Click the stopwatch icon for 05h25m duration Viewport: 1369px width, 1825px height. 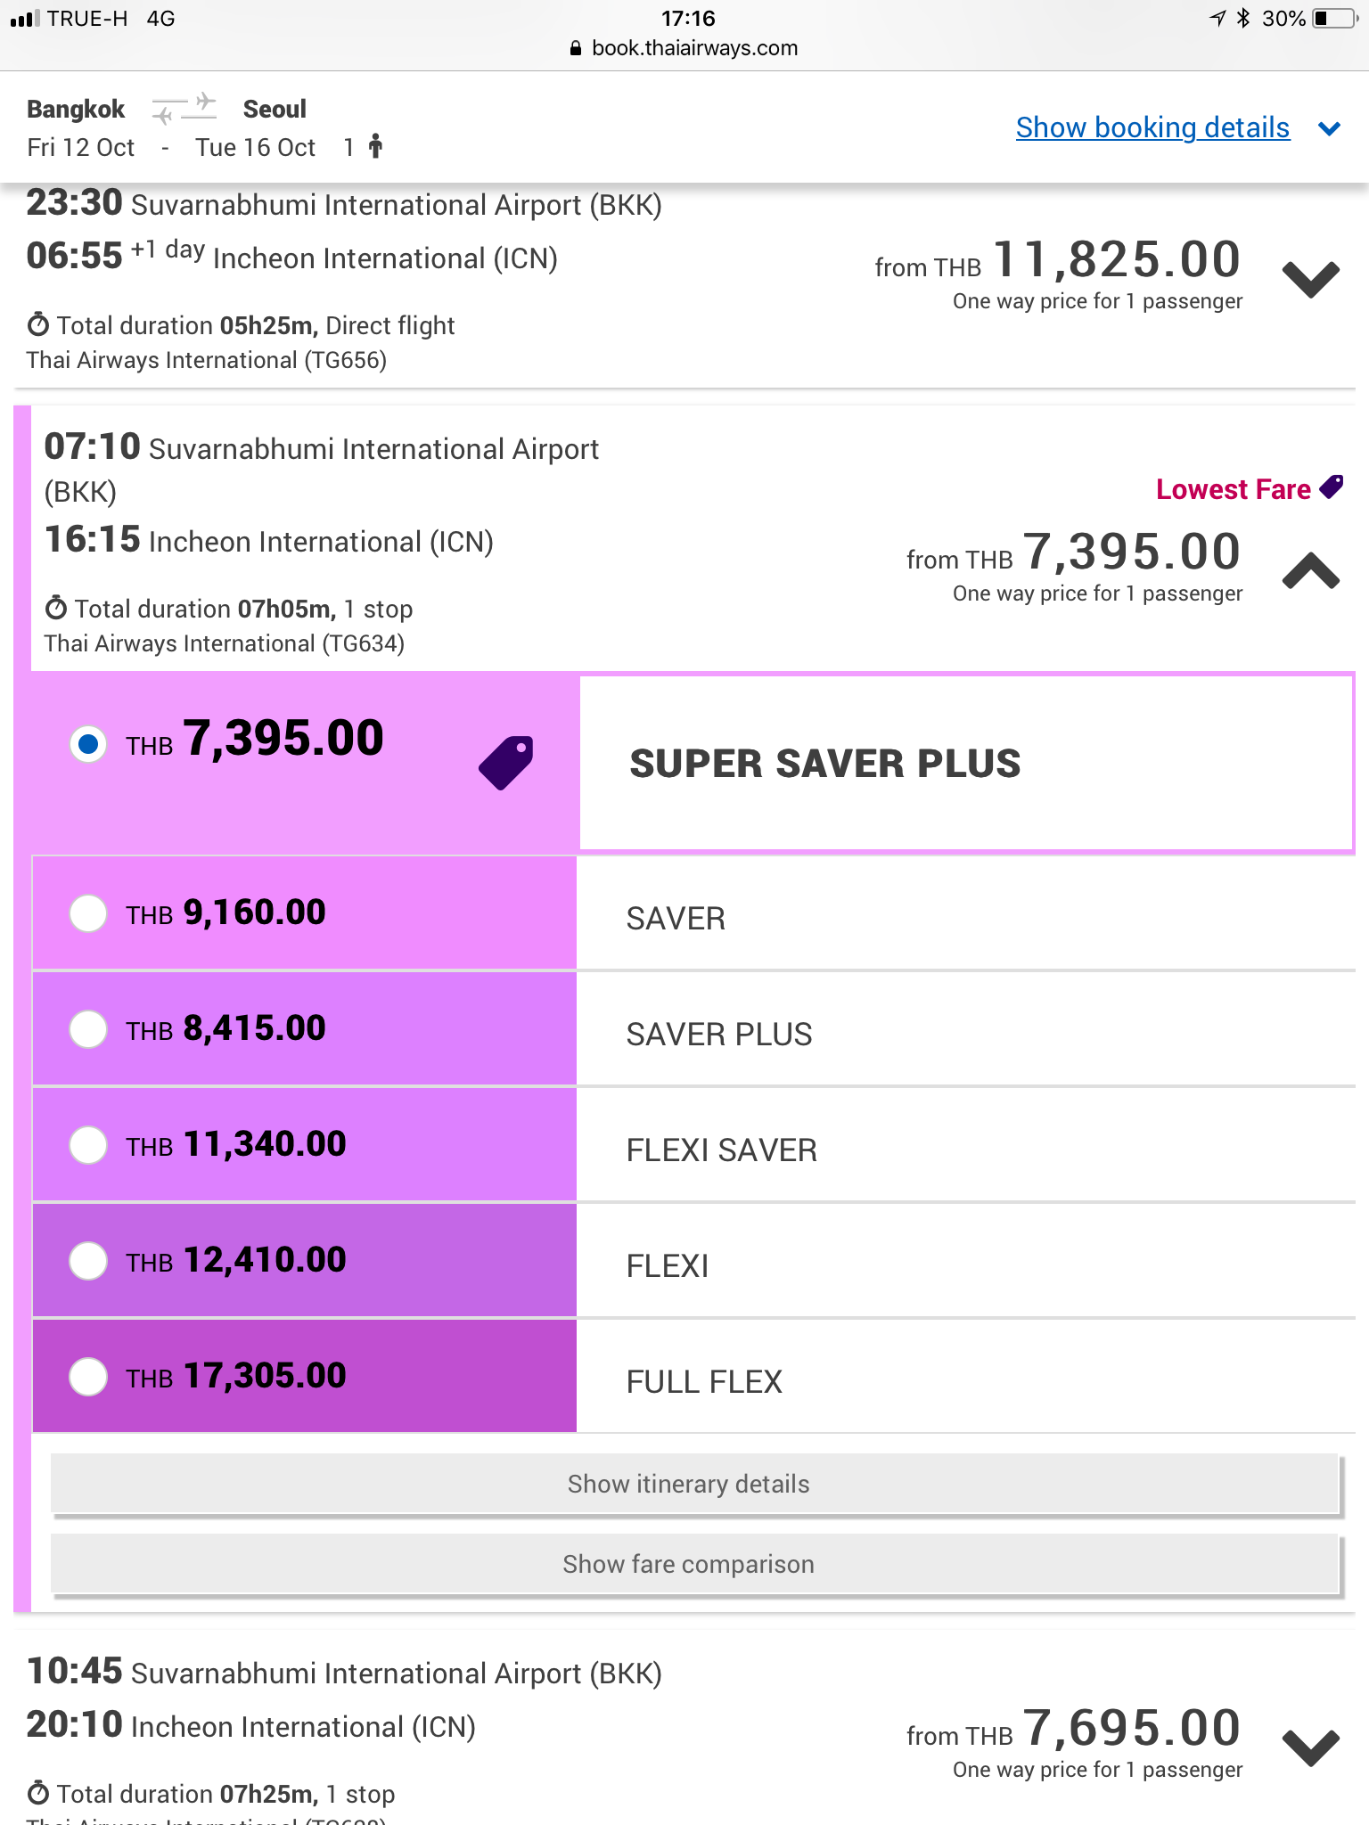[x=38, y=324]
